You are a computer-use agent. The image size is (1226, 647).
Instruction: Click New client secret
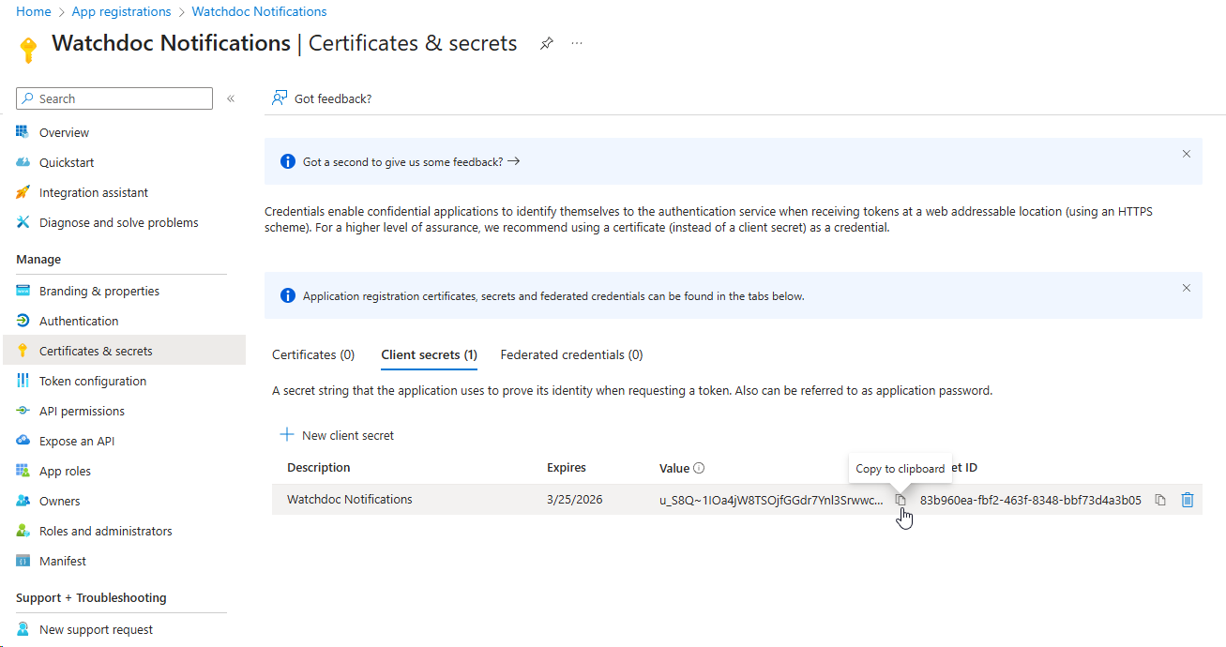(x=337, y=435)
